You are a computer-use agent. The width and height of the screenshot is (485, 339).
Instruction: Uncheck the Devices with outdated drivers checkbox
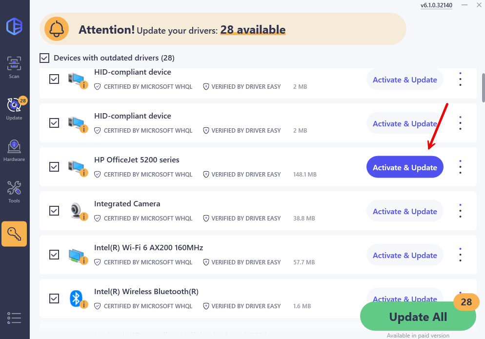tap(44, 58)
